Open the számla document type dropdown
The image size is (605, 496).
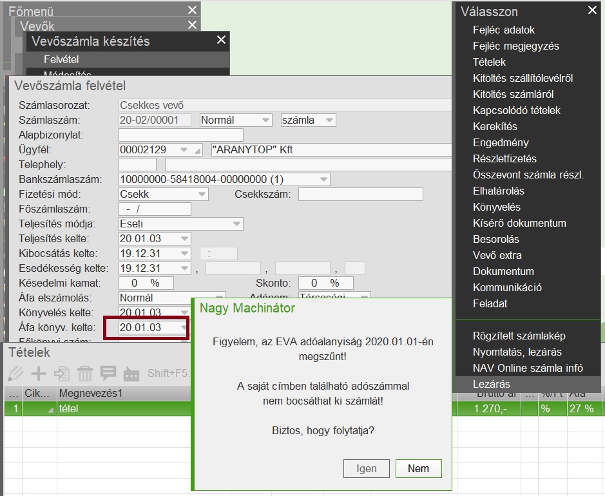click(x=329, y=120)
